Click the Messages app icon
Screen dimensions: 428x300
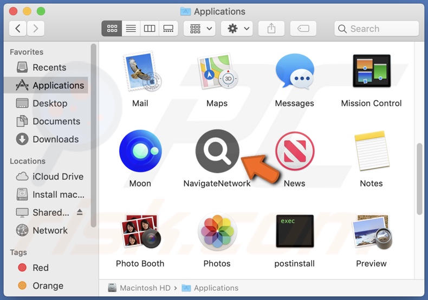pos(295,71)
